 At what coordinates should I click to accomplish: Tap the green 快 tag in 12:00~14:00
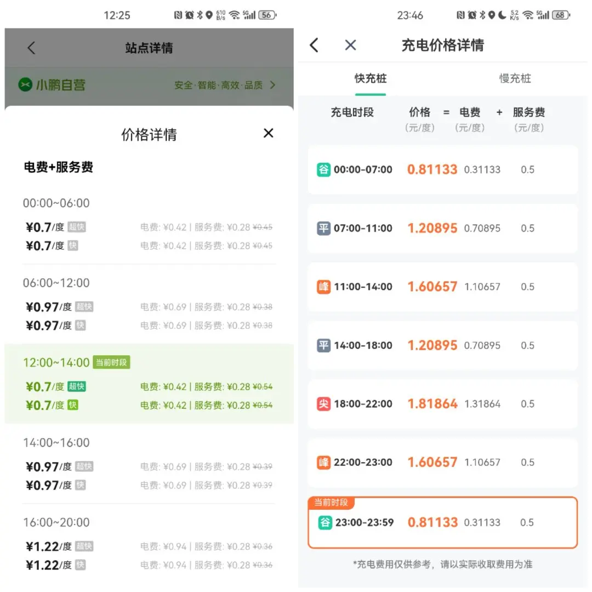72,405
